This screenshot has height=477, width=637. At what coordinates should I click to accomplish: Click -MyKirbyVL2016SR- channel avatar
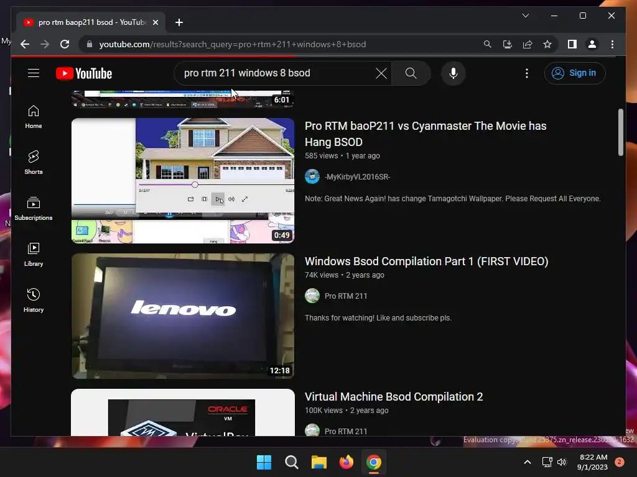pos(312,177)
